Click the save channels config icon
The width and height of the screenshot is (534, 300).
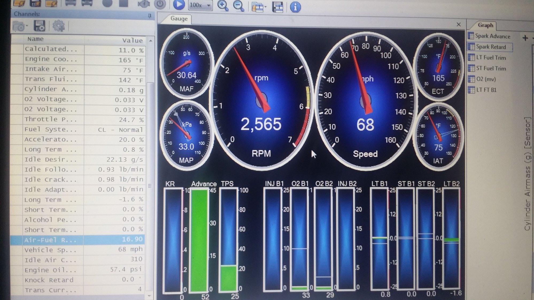(39, 26)
